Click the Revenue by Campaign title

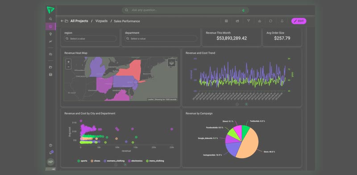[x=199, y=113]
